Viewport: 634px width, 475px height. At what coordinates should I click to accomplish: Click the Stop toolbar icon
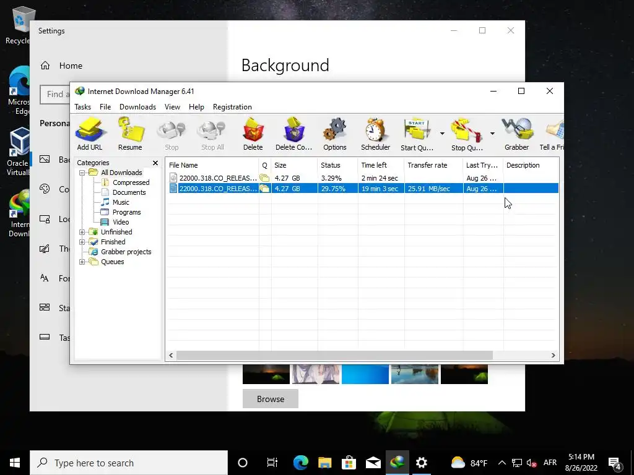[172, 134]
